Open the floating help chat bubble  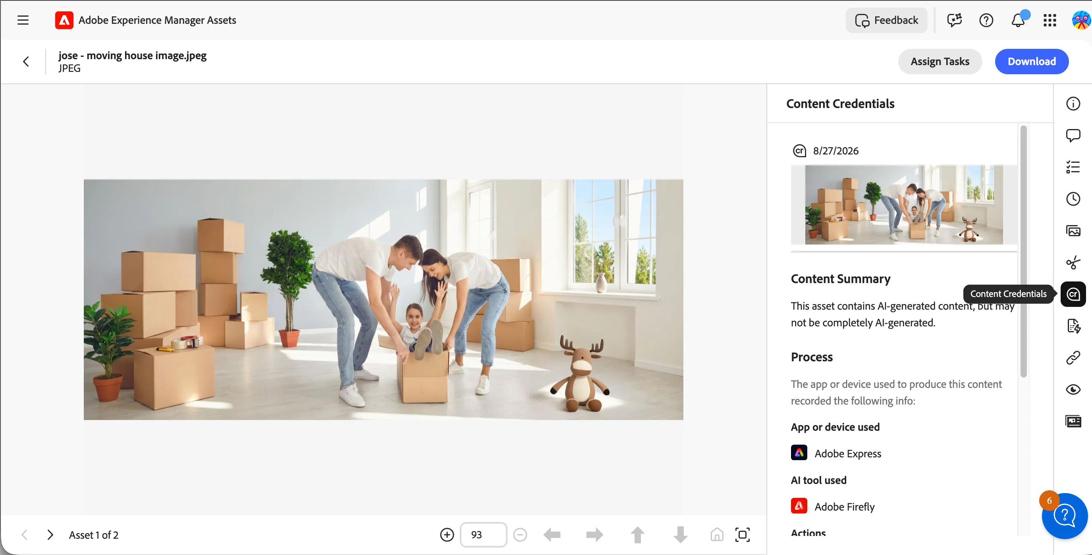(x=1065, y=515)
